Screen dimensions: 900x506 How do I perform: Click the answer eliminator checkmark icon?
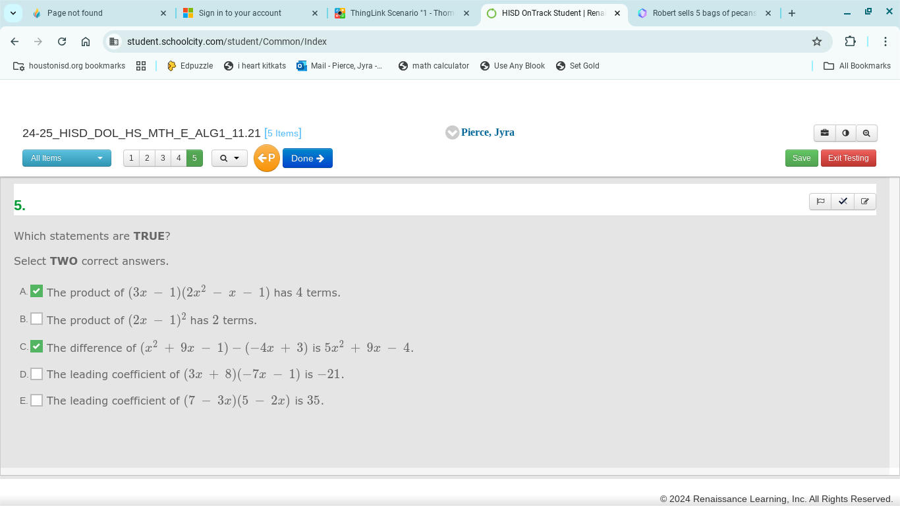(x=843, y=202)
